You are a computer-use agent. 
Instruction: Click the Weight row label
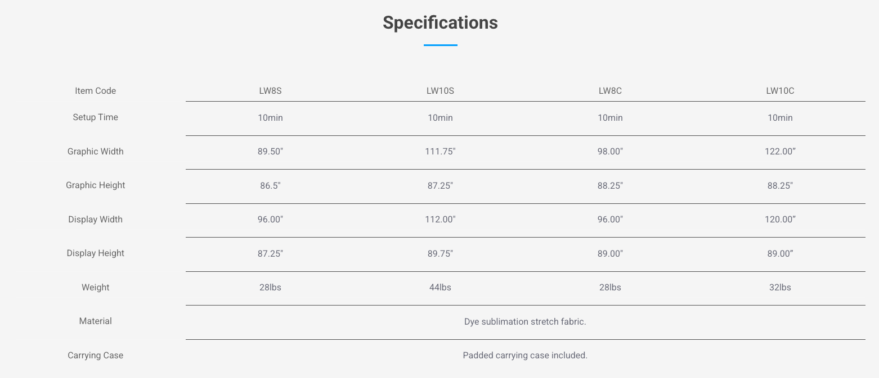click(95, 288)
